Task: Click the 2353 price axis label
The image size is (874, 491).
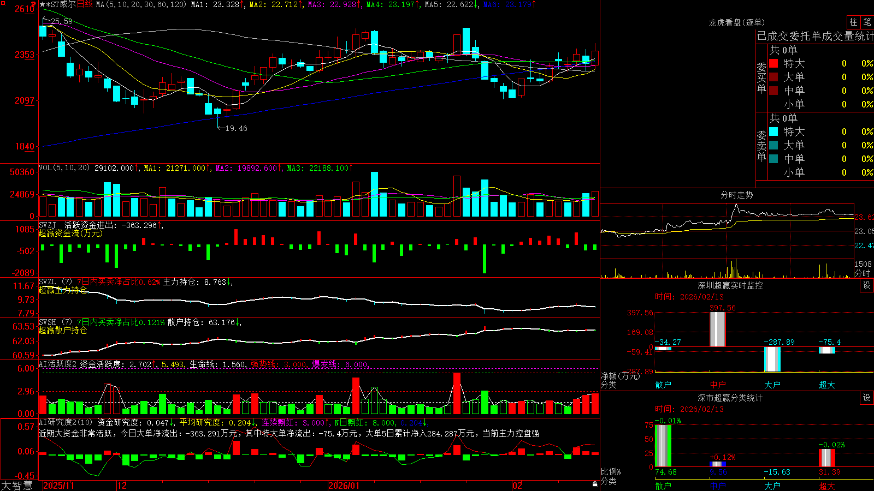Action: tap(25, 55)
